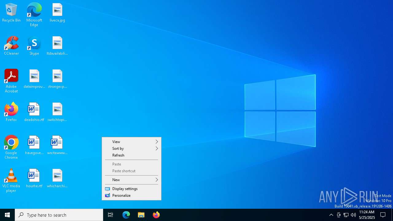The image size is (393, 221).
Task: Select the liveca.jpg file icon
Action: tap(57, 13)
